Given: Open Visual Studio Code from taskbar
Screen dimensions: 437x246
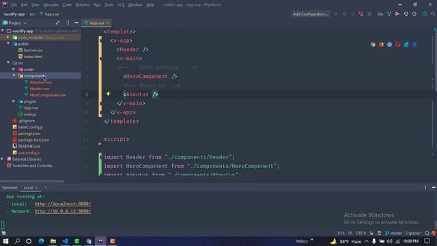Looking at the screenshot, I should click(65, 241).
